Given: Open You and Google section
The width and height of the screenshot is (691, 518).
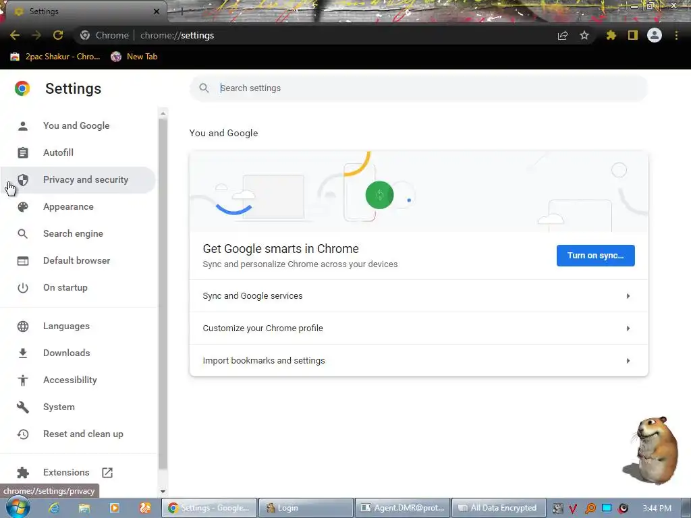Looking at the screenshot, I should tap(78, 125).
